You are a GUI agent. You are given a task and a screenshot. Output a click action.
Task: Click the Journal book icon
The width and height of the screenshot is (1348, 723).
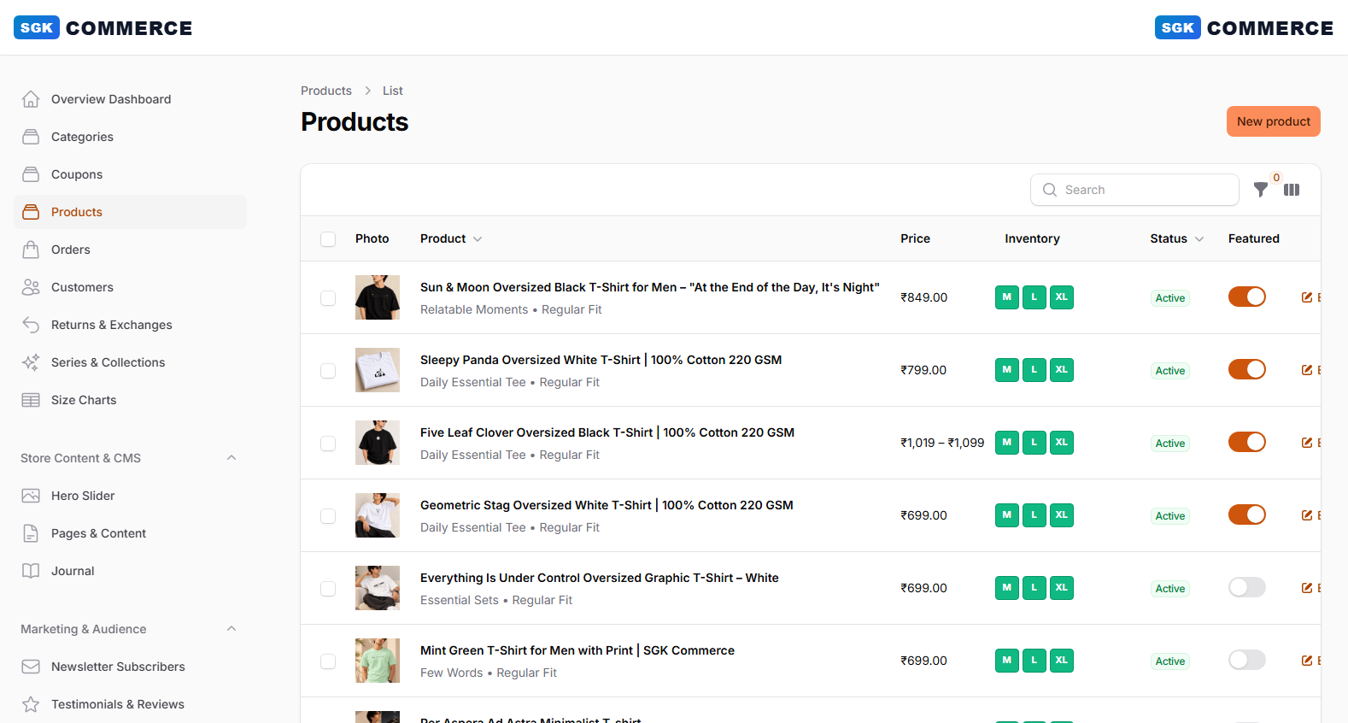tap(31, 571)
